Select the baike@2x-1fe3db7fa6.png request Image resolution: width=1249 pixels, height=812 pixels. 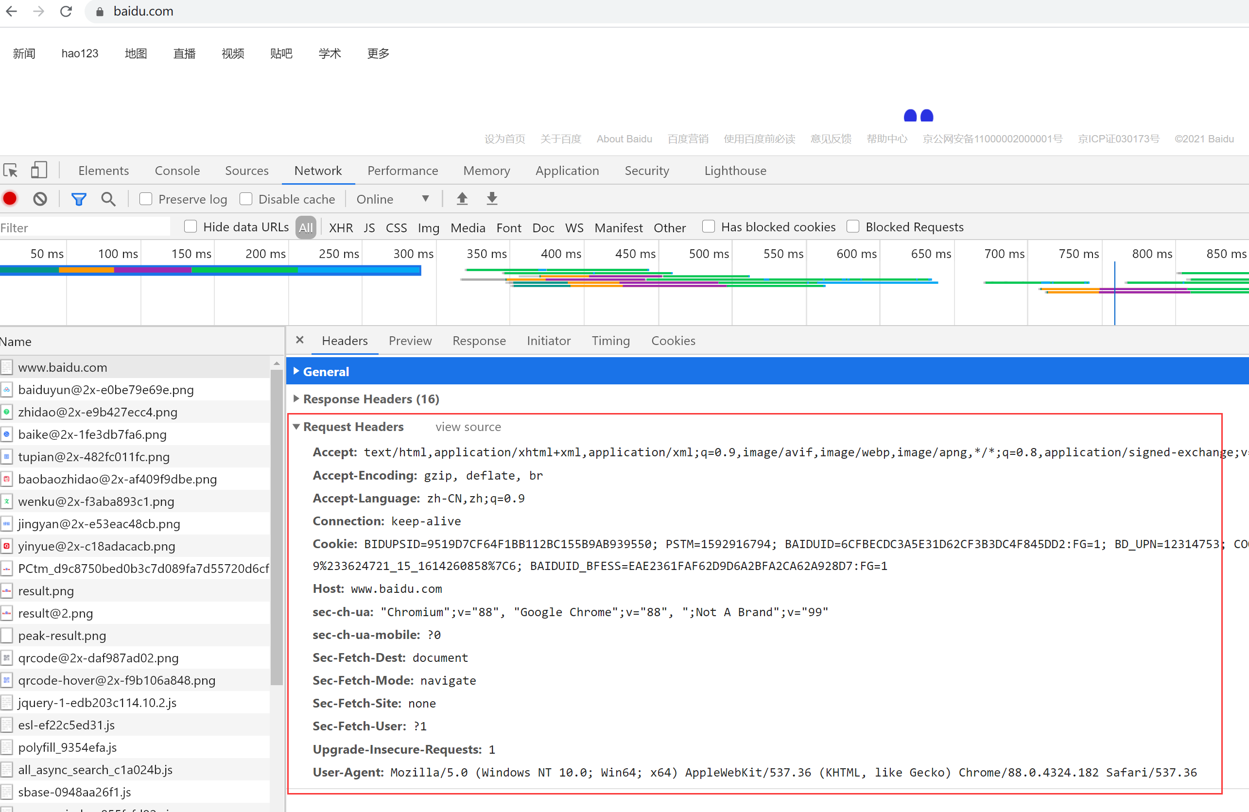click(x=135, y=434)
